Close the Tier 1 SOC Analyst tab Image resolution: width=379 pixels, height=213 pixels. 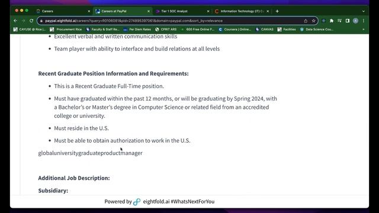click(208, 11)
